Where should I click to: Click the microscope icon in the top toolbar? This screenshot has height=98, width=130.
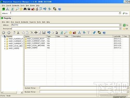[37, 9]
